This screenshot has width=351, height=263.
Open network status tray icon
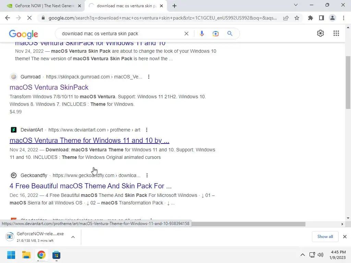pyautogui.click(x=312, y=255)
